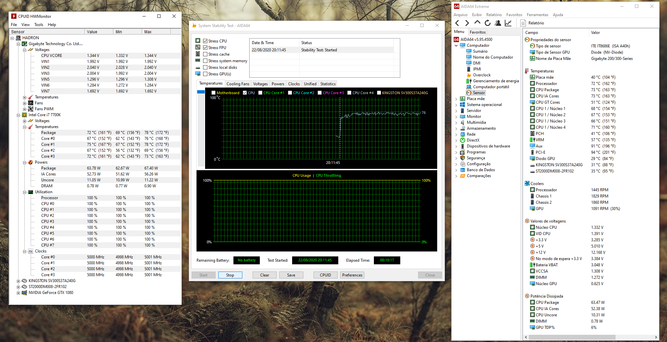Switch to the Statistics tab
This screenshot has height=342, width=667.
click(328, 84)
